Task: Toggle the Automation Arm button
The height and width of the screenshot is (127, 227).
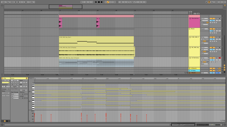Action: tap(108, 2)
